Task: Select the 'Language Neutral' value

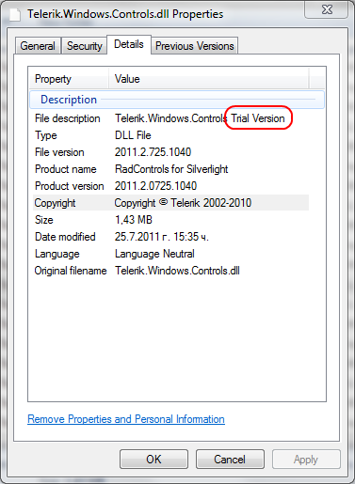Action: [x=154, y=254]
